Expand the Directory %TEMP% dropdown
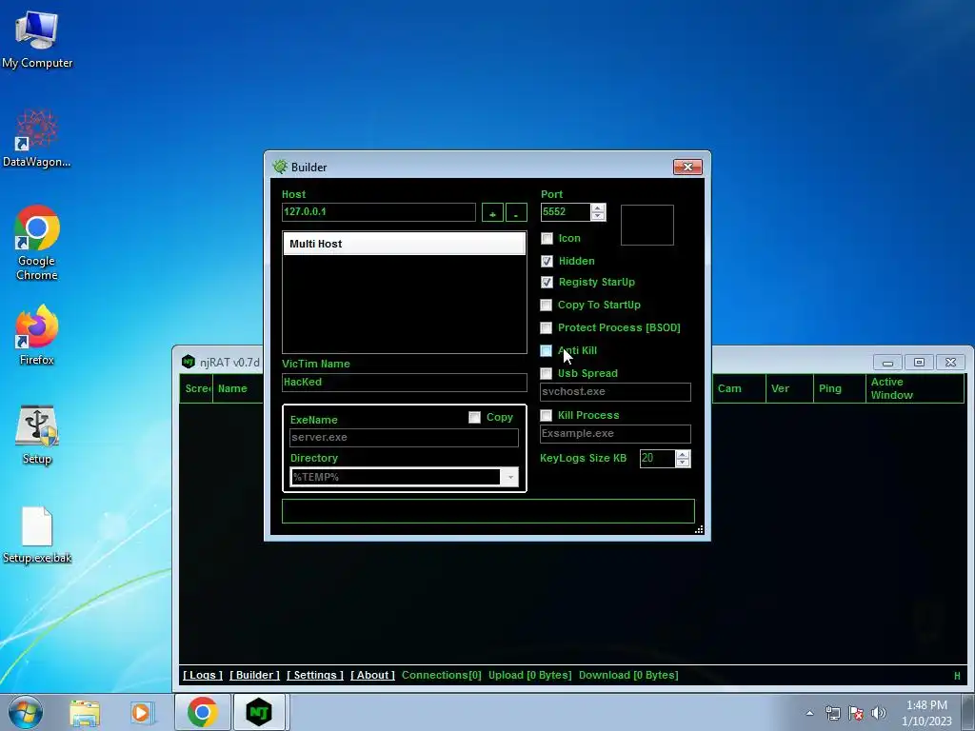This screenshot has width=975, height=731. 510,478
